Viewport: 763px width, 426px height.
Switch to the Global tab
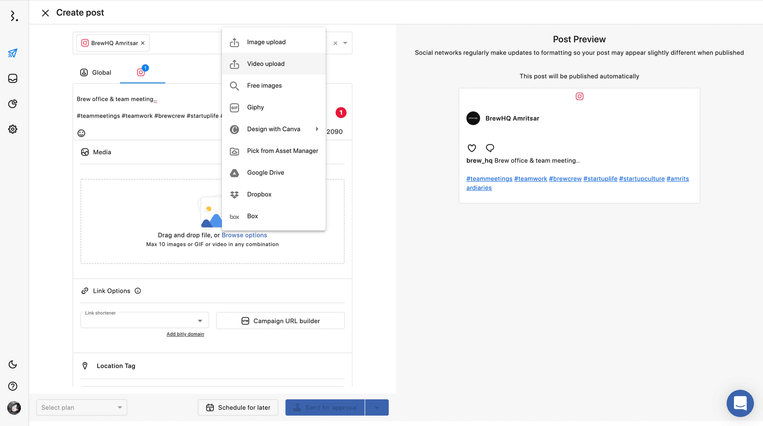coord(96,72)
